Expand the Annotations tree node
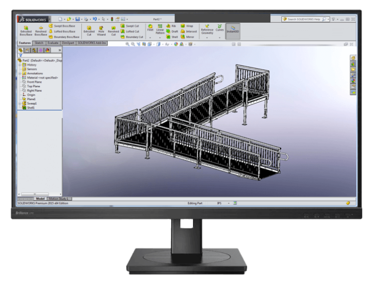Viewport: 381px width, 285px height. (x=20, y=73)
